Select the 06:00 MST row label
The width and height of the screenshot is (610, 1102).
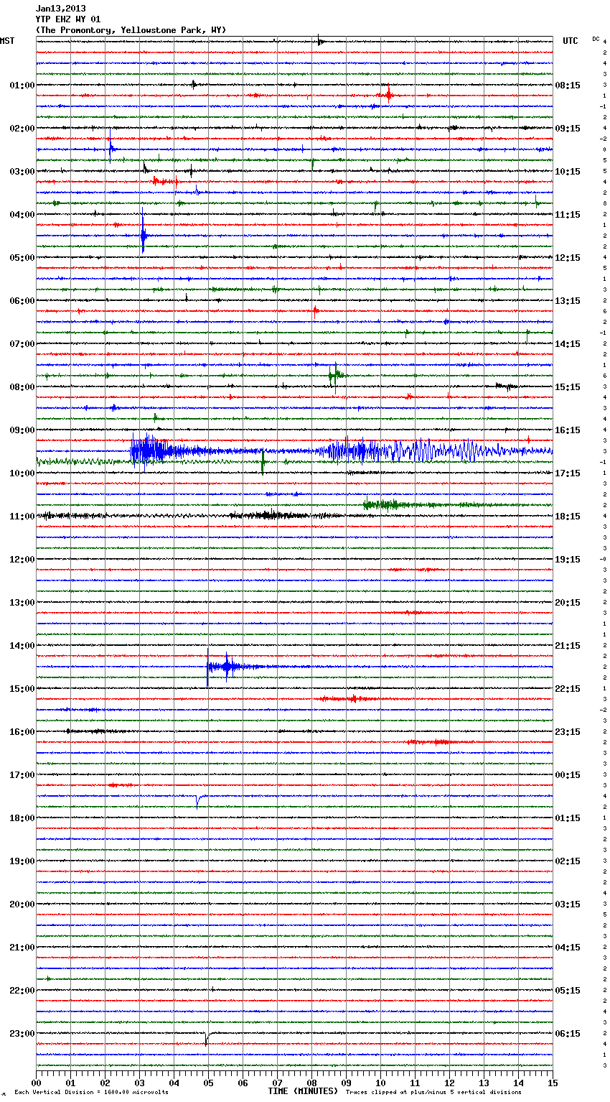pyautogui.click(x=22, y=301)
